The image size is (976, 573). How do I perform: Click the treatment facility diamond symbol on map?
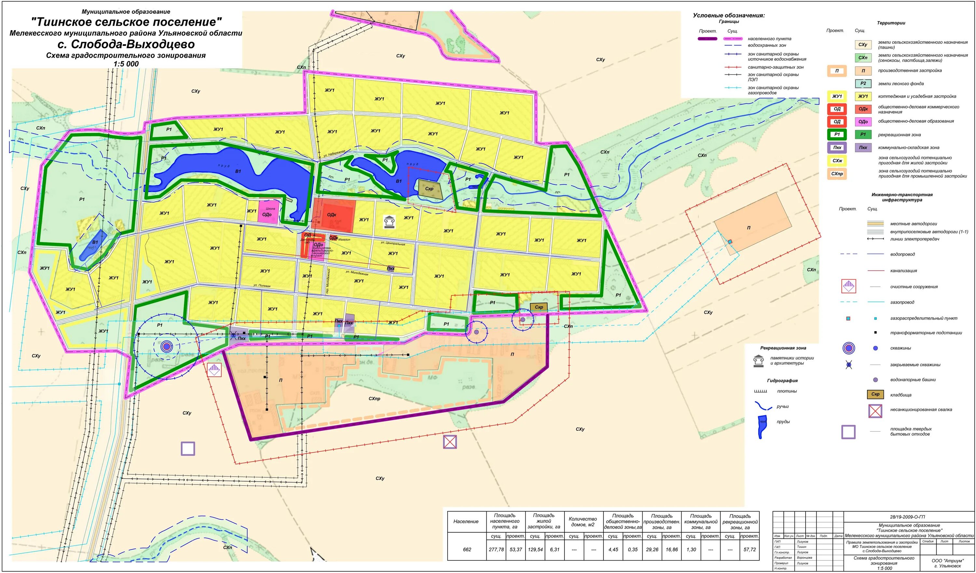coord(214,370)
